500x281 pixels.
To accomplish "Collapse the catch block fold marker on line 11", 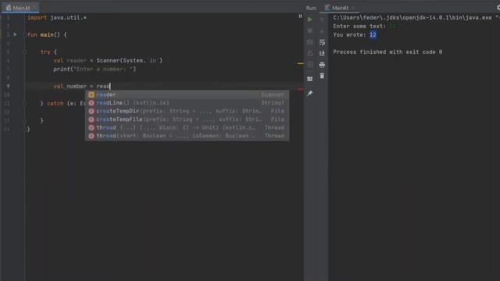I will [24, 103].
